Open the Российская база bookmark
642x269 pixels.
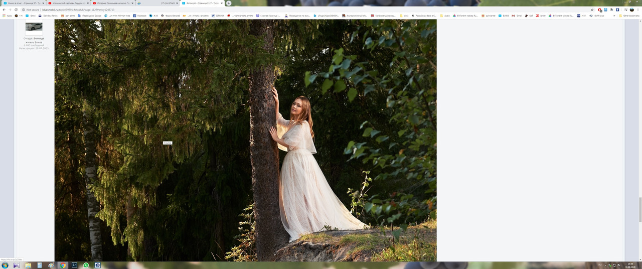click(x=423, y=16)
